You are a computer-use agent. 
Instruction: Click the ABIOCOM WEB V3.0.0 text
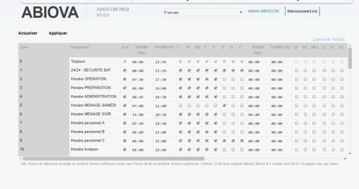point(113,12)
